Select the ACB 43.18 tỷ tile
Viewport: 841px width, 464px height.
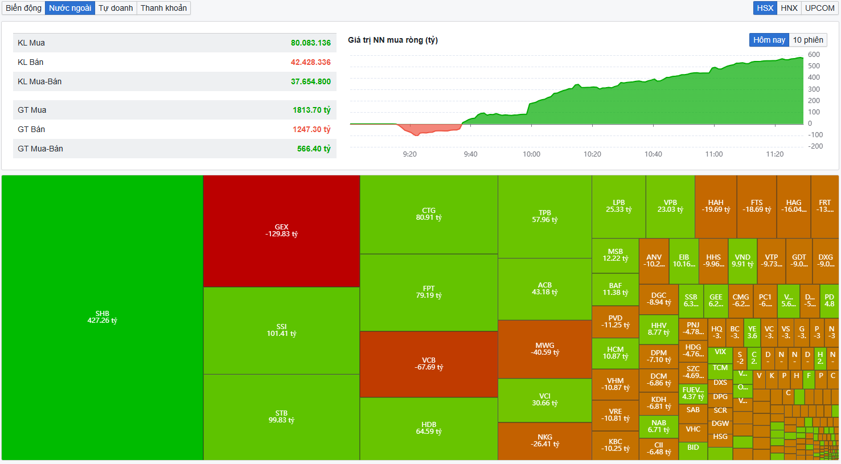pyautogui.click(x=545, y=289)
